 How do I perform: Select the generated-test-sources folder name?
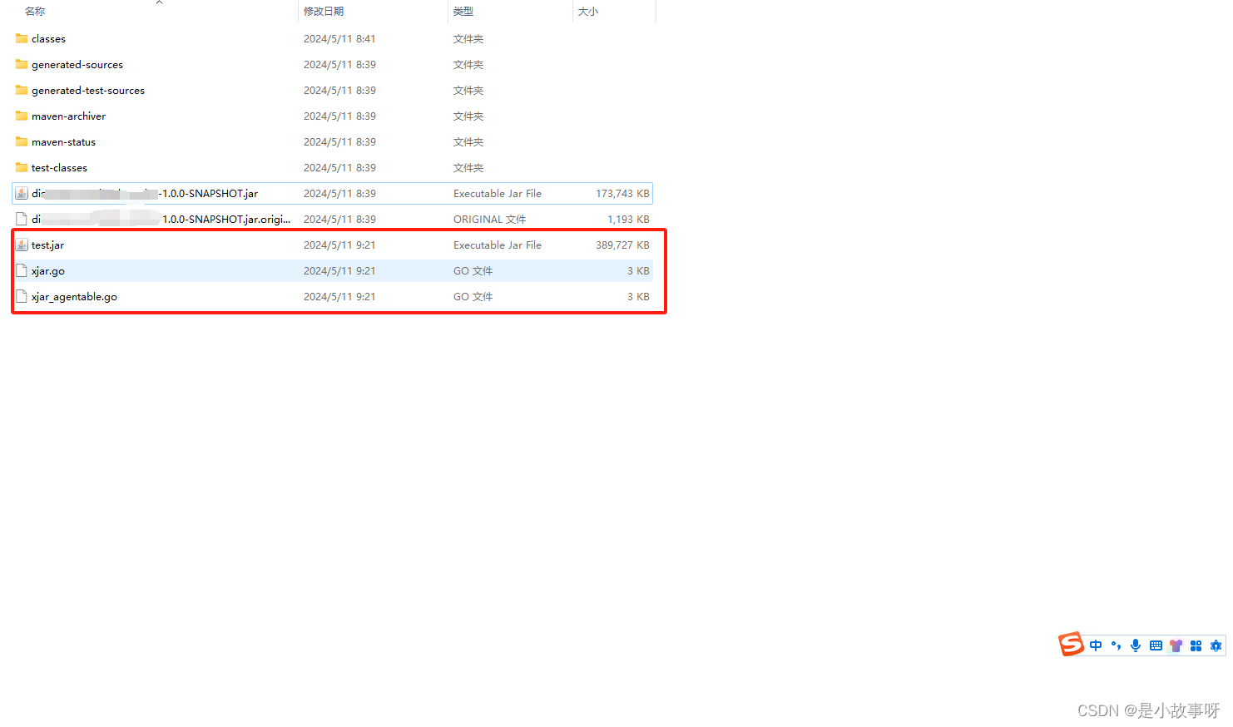tap(88, 90)
